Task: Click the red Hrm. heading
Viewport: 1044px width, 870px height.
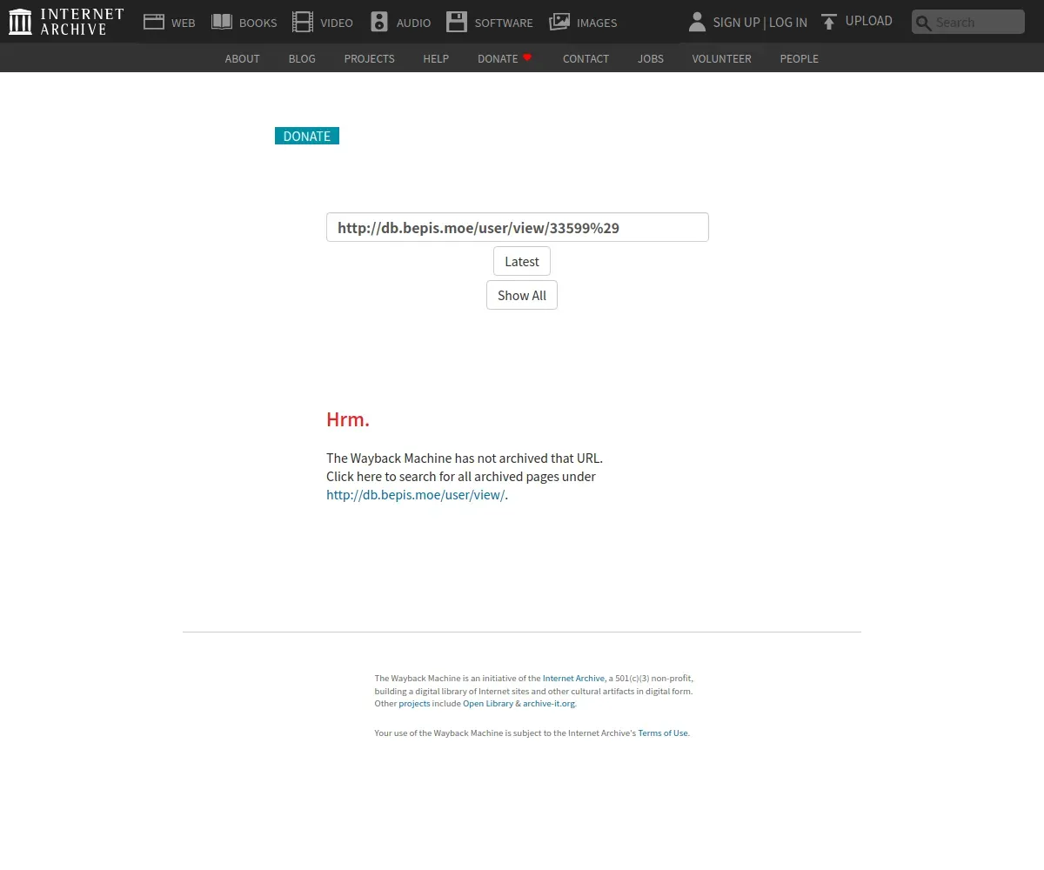Action: [x=348, y=419]
